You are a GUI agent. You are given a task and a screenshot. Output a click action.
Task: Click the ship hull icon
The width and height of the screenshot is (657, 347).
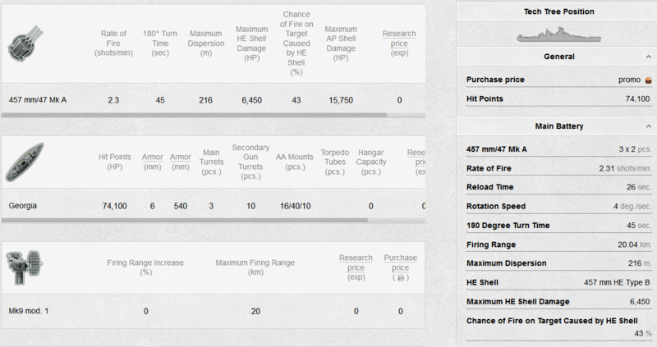tap(22, 162)
